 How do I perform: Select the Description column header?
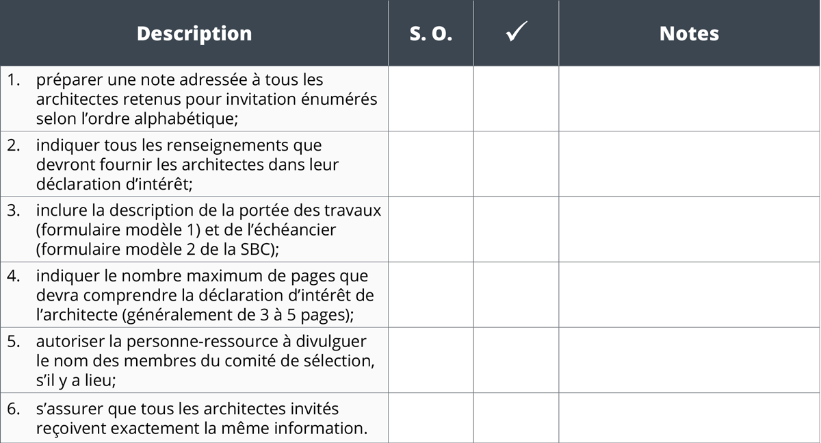click(194, 33)
